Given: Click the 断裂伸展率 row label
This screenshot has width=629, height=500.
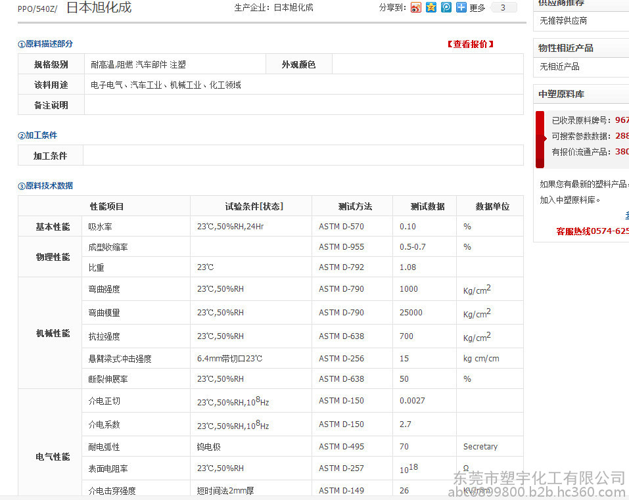Looking at the screenshot, I should click(x=108, y=379).
